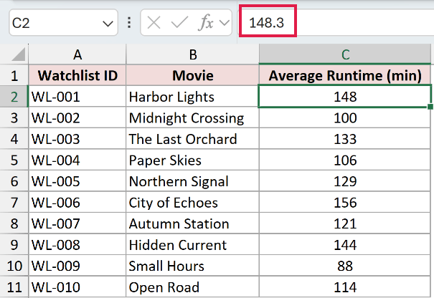The image size is (434, 298).
Task: Select cell WL-002
Action: click(77, 117)
